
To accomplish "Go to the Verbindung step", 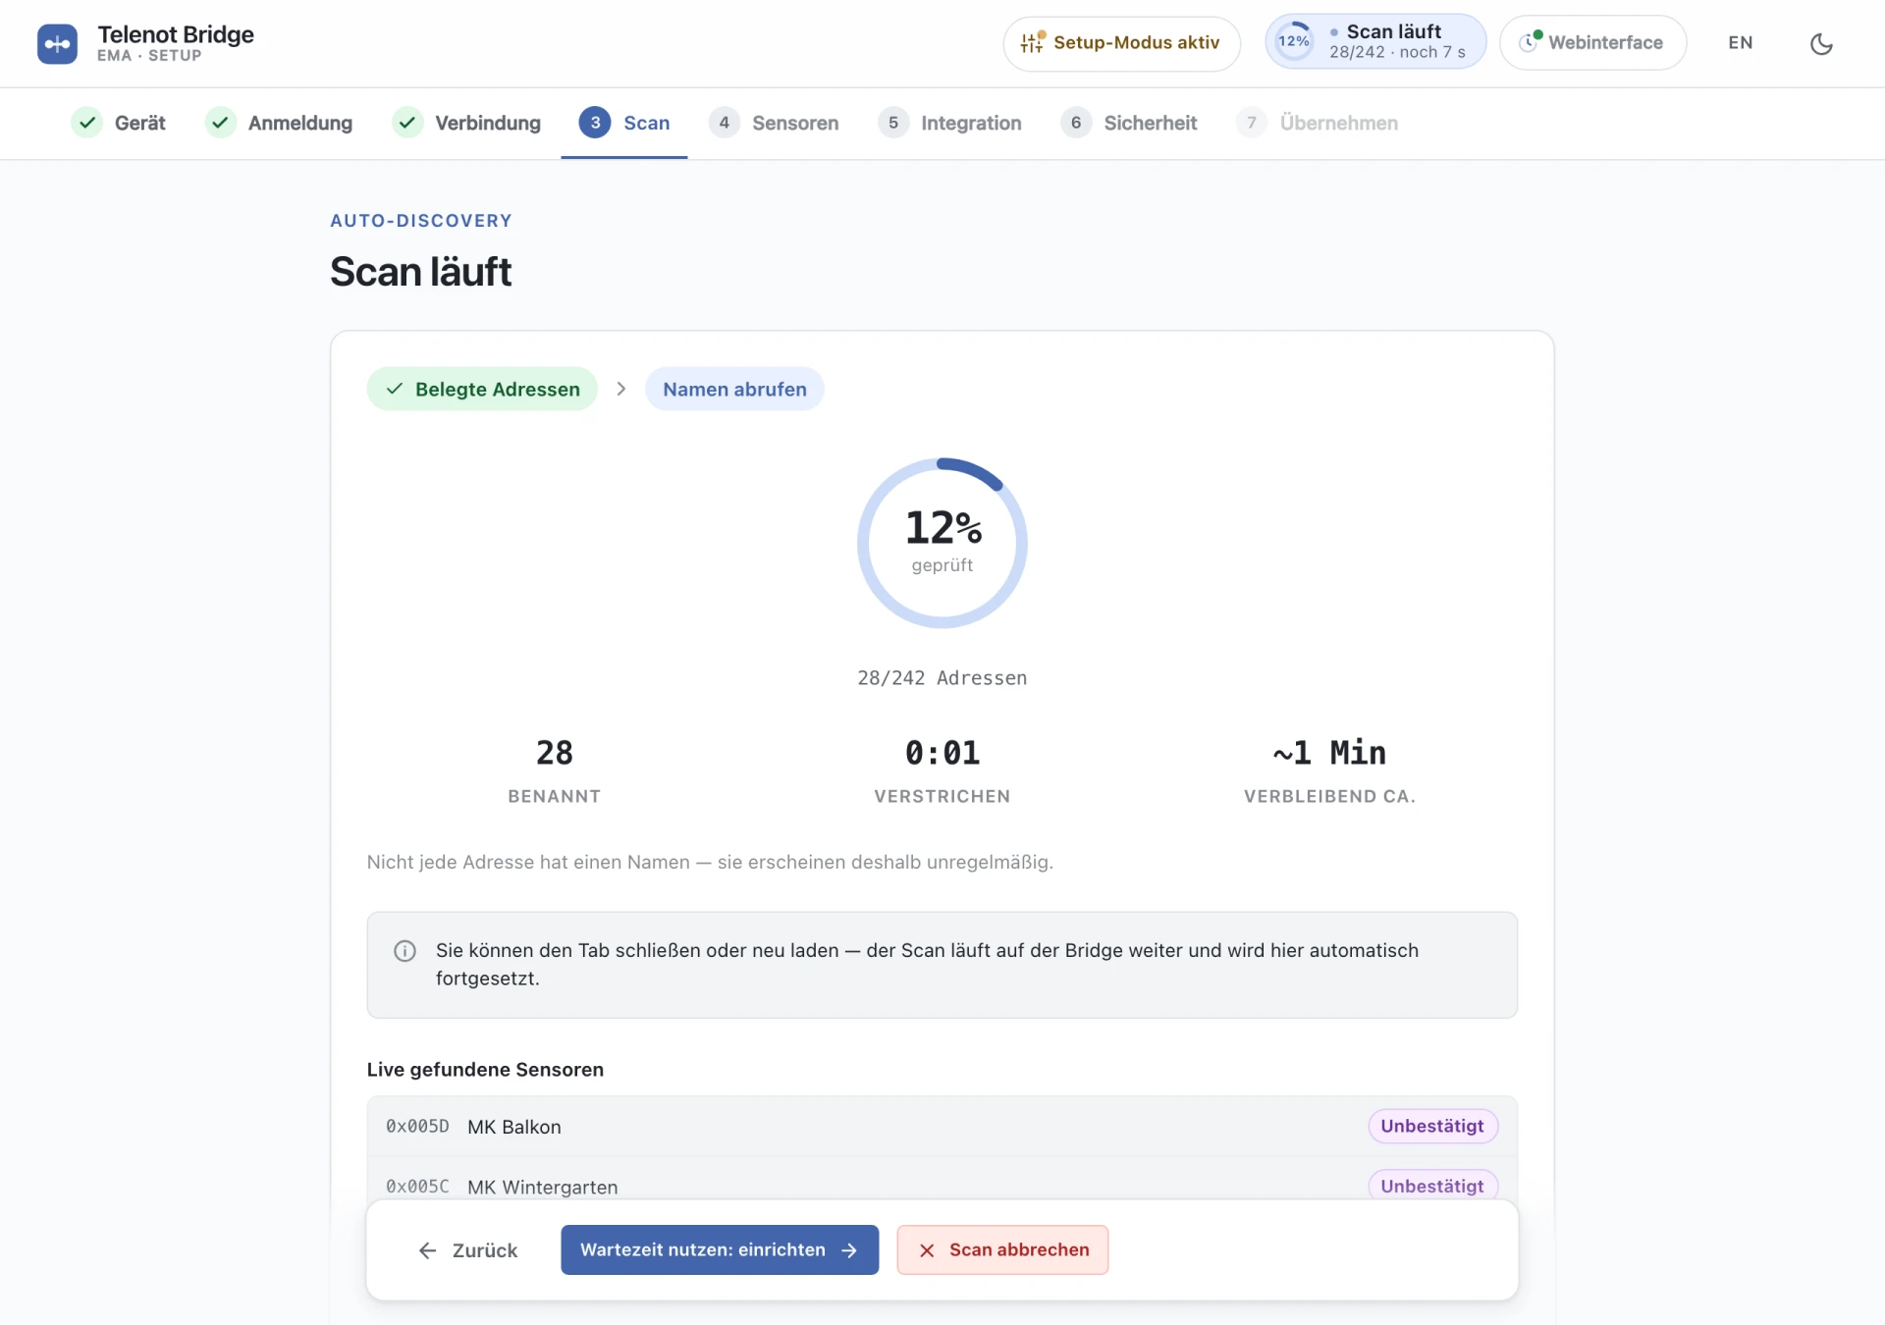I will click(466, 123).
